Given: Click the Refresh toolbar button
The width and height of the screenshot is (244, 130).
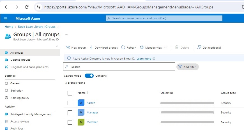Looking at the screenshot, I should tap(129, 47).
